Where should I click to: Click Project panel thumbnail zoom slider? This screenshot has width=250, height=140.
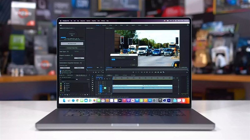(x=72, y=95)
